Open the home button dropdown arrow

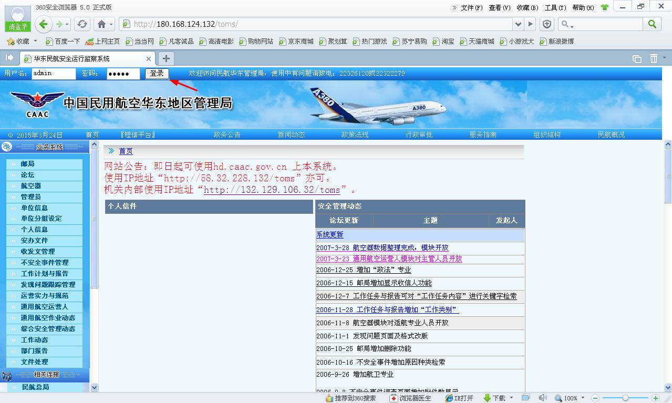click(111, 25)
